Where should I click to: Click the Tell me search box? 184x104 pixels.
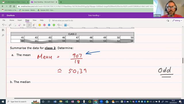pyautogui.click(x=62, y=21)
